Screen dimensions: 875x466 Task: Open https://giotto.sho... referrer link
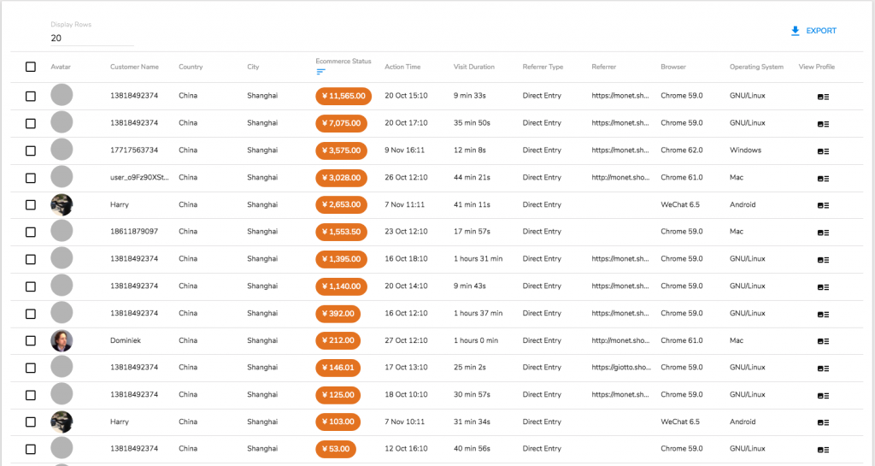[621, 367]
